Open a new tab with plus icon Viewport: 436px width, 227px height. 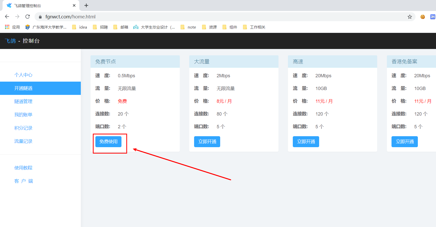pos(86,5)
